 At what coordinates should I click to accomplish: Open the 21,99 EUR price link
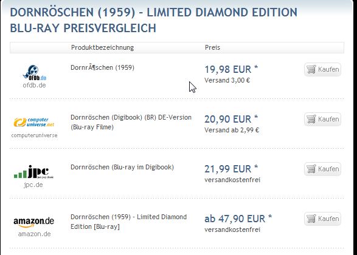click(x=231, y=169)
